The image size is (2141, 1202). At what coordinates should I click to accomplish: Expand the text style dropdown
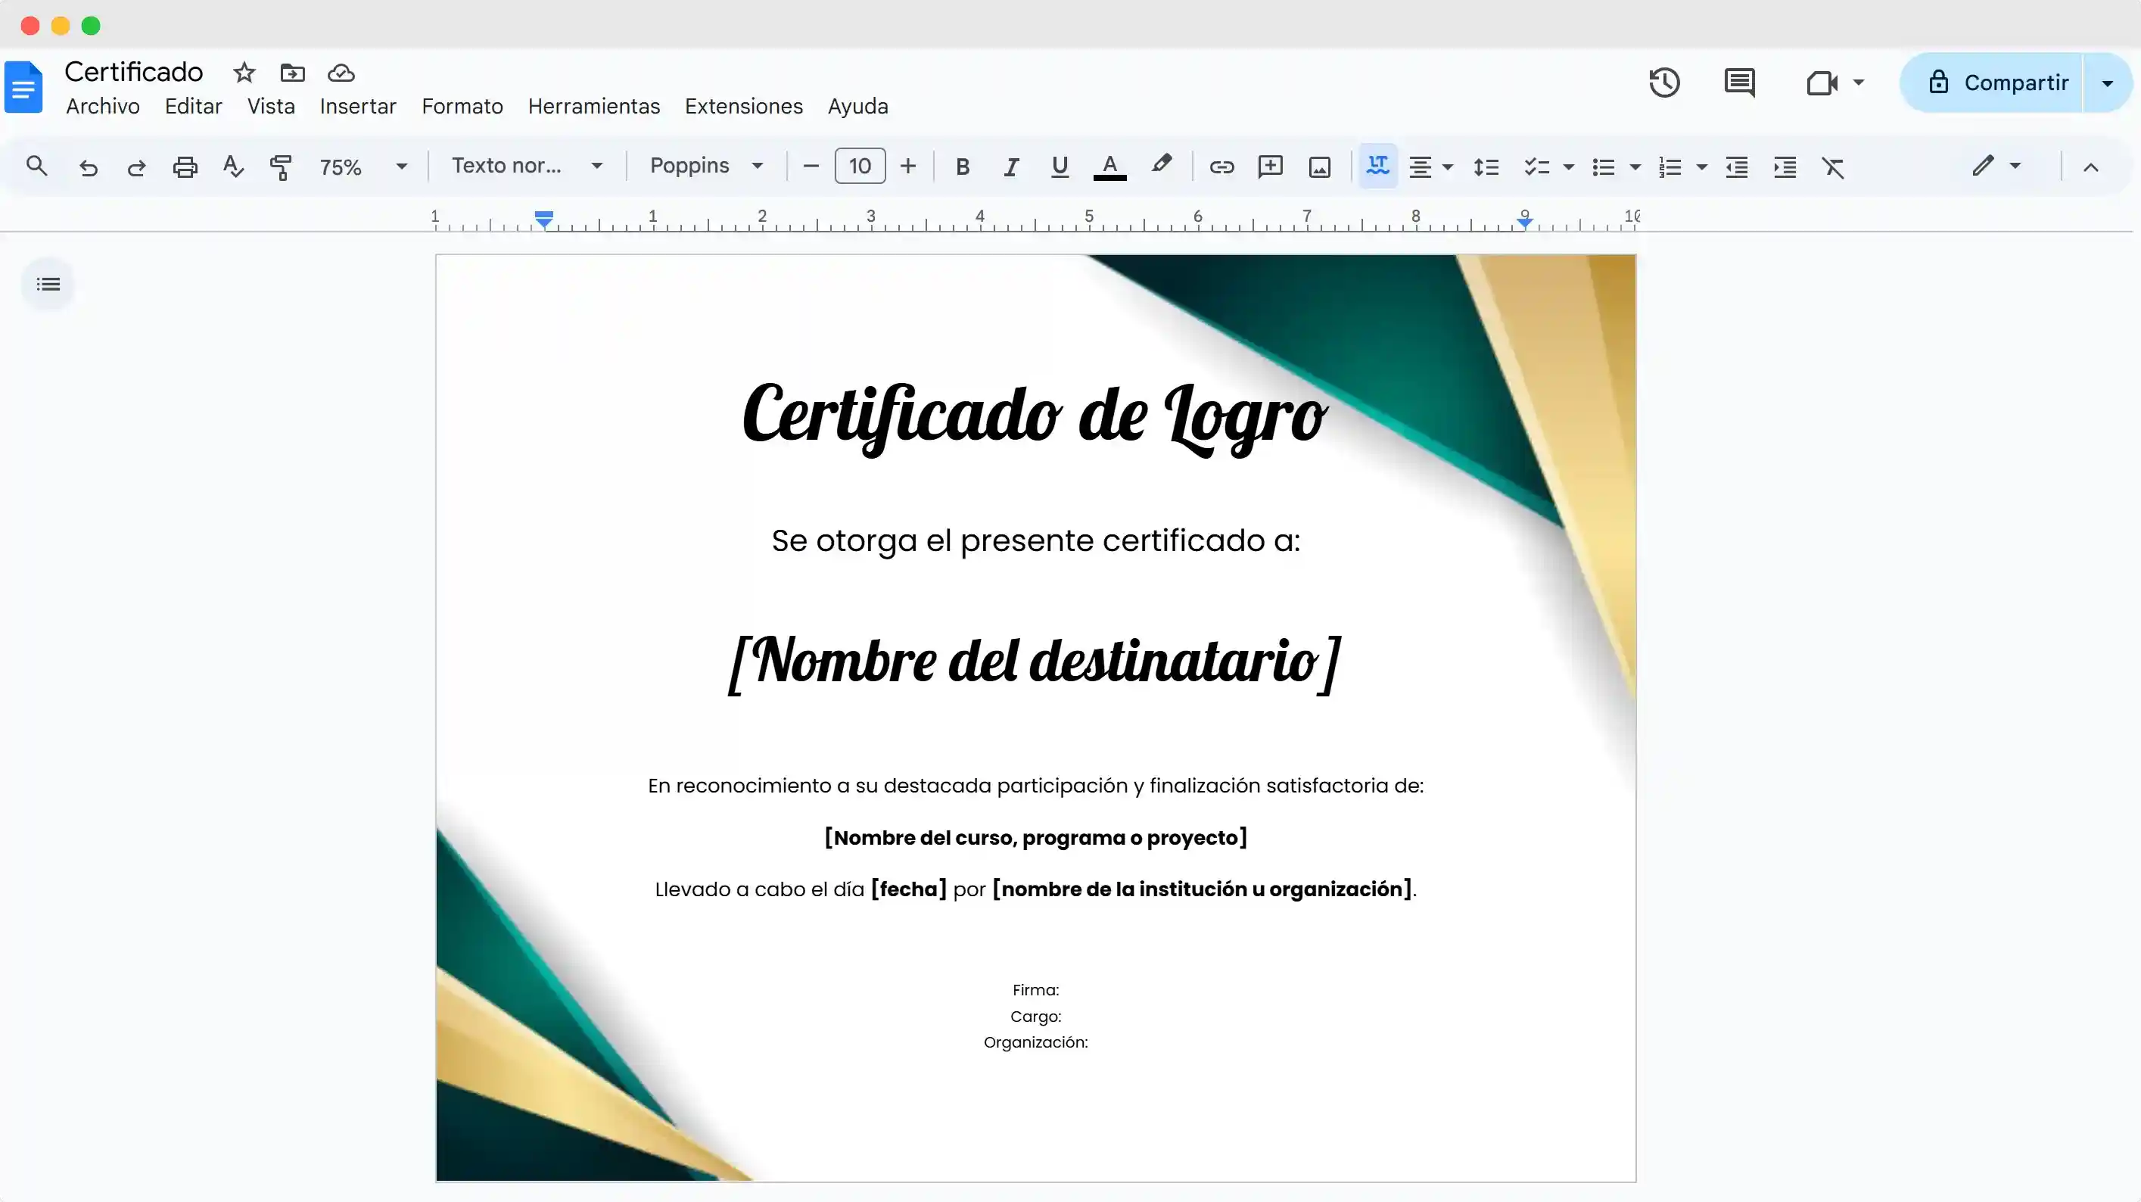pos(527,166)
